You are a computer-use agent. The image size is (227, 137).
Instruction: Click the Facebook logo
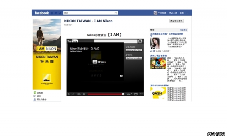point(42,13)
